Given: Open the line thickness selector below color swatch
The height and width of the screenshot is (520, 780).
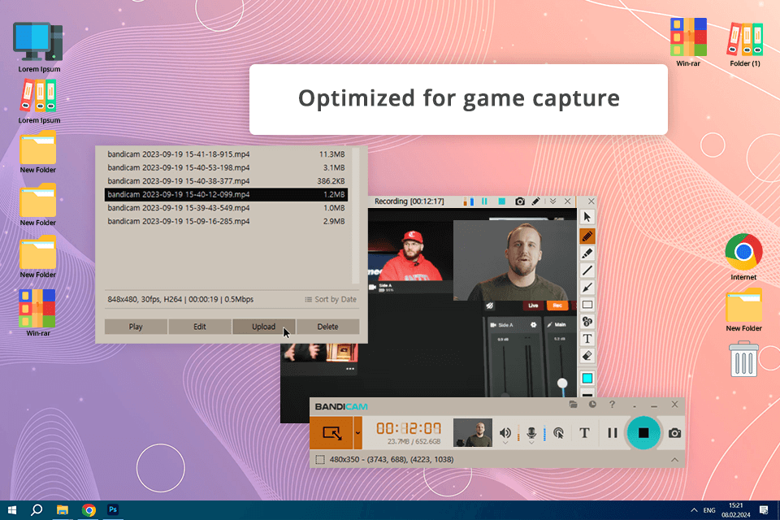Looking at the screenshot, I should [587, 395].
